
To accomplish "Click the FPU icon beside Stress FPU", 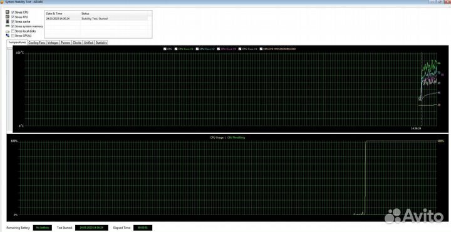I will click(8, 17).
